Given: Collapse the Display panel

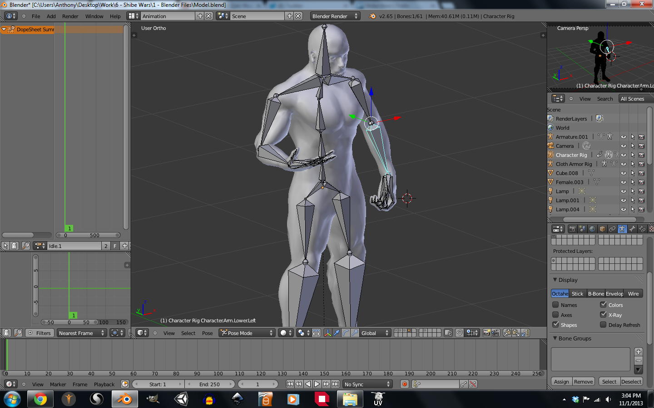Looking at the screenshot, I should (555, 280).
